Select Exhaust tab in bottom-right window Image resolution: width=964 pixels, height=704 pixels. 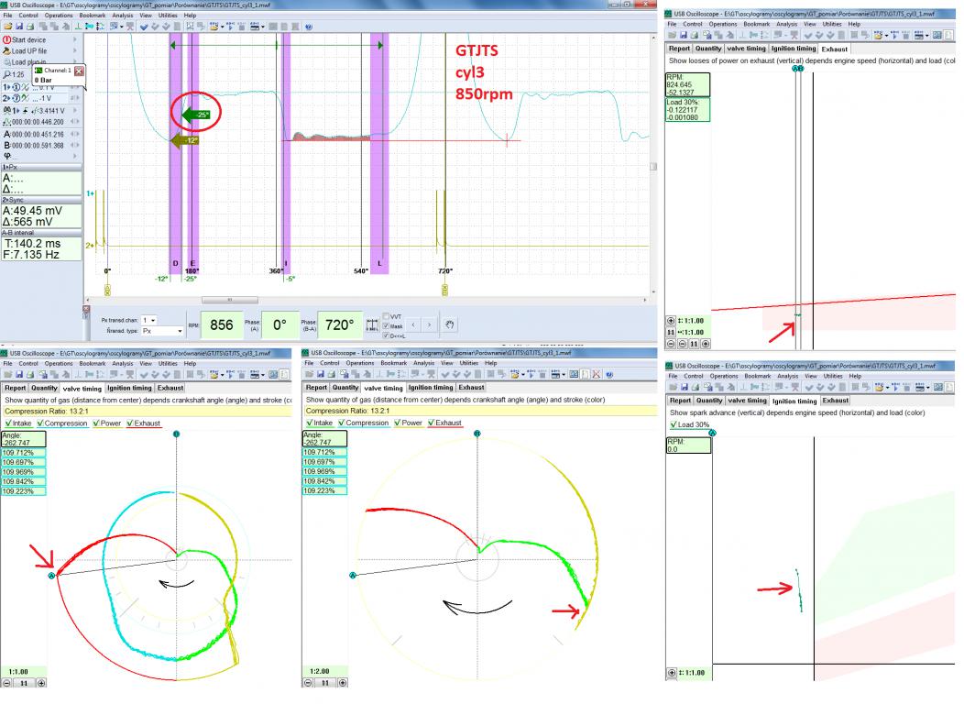pos(836,401)
